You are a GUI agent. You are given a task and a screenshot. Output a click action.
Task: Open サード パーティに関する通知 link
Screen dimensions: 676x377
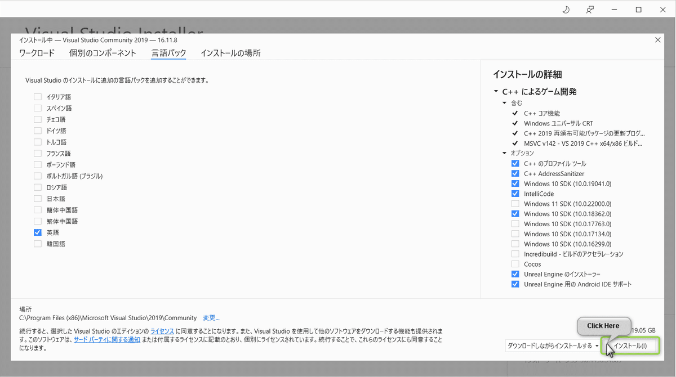(x=107, y=340)
